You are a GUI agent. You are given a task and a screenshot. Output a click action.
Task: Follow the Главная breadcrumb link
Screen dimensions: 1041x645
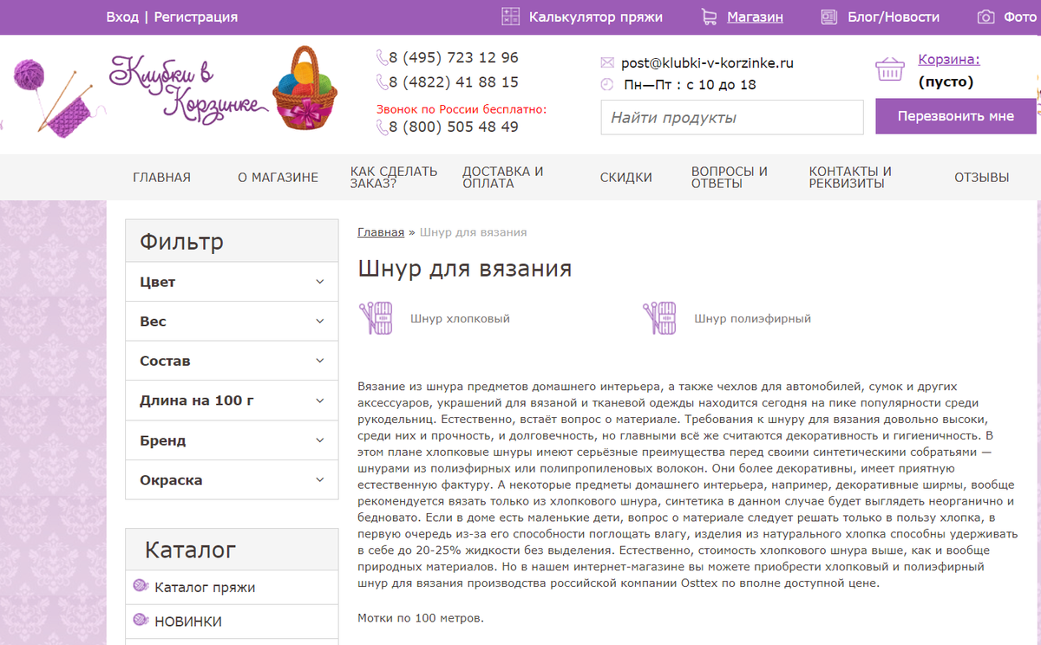380,231
